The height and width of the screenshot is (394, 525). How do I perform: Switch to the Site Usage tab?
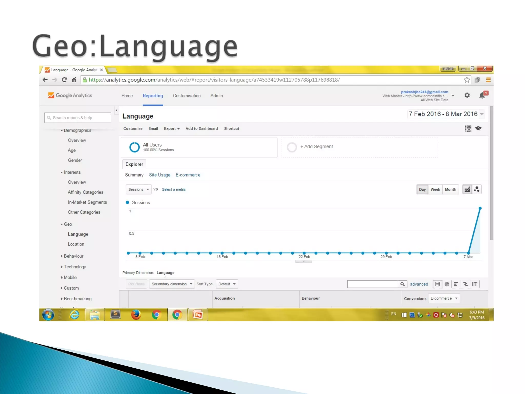159,175
